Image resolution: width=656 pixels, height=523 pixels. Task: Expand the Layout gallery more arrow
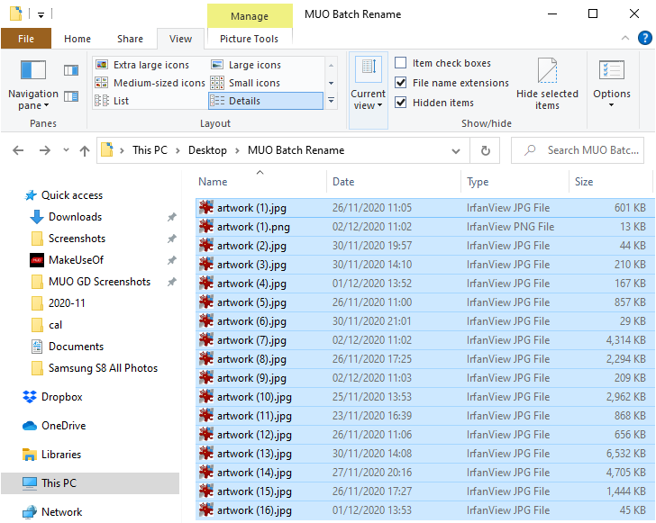[x=331, y=101]
